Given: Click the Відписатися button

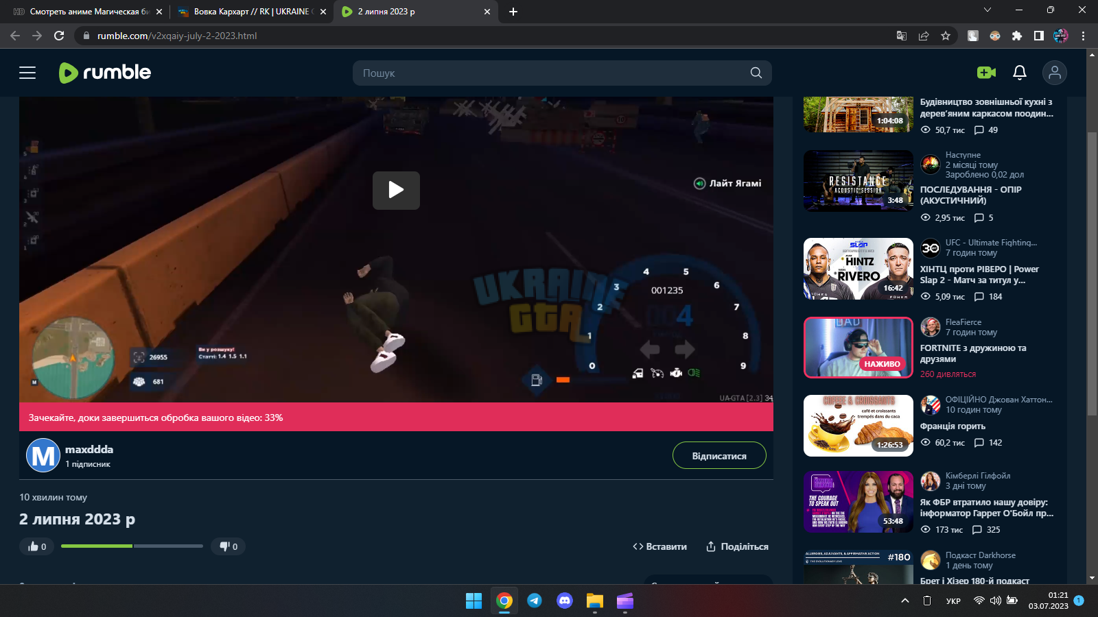Looking at the screenshot, I should (x=719, y=455).
